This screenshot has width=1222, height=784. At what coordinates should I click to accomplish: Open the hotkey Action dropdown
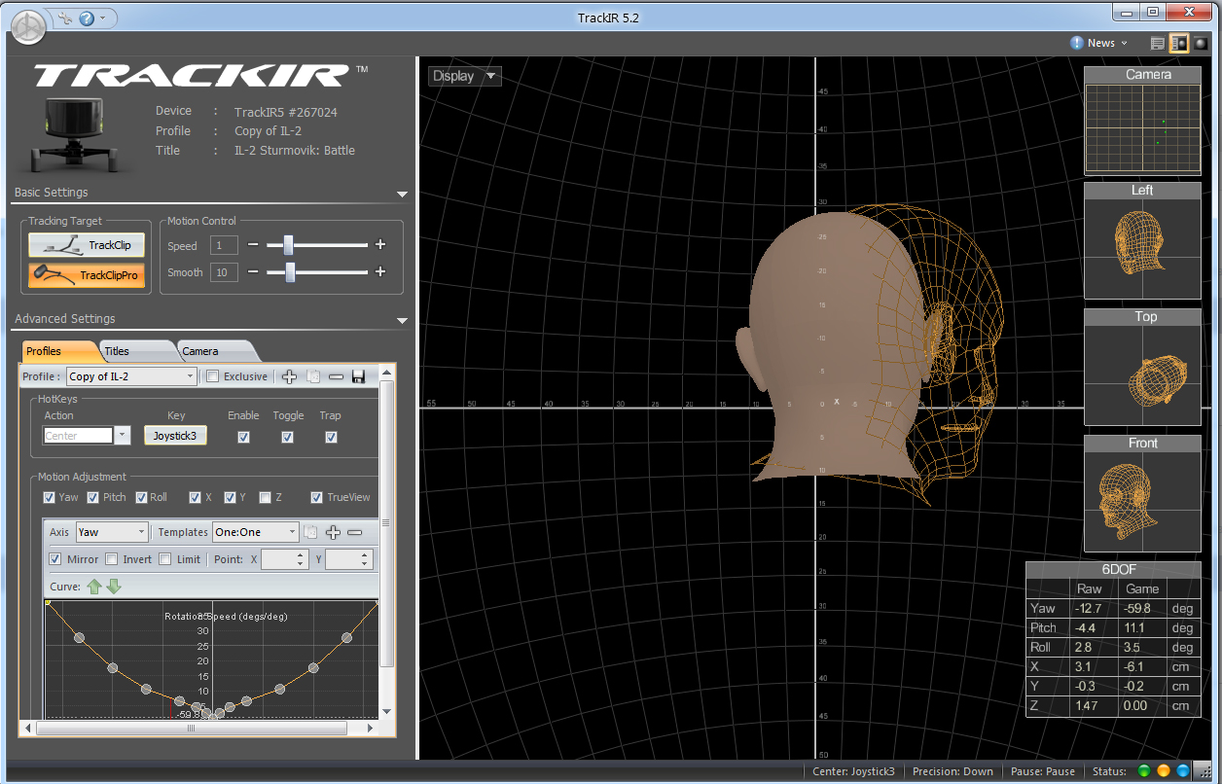coord(123,436)
